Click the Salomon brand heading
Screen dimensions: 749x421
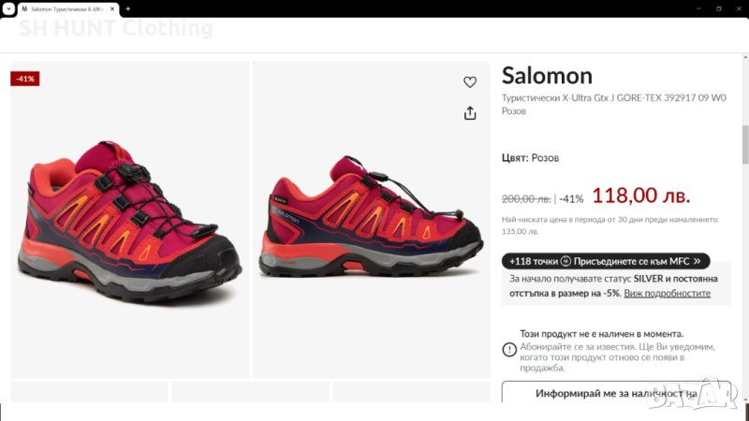coord(547,76)
